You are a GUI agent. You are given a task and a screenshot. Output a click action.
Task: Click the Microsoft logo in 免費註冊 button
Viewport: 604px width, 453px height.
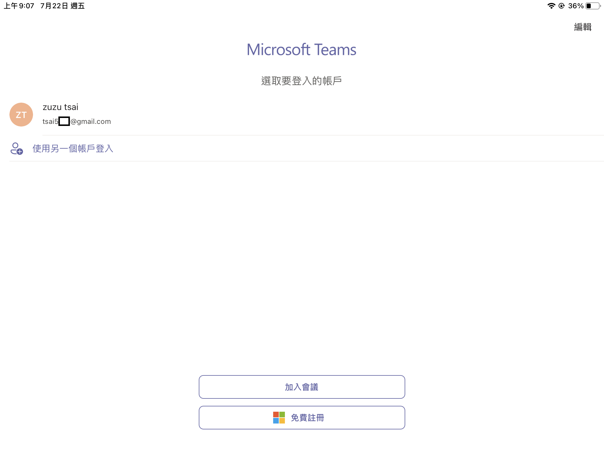coord(279,418)
